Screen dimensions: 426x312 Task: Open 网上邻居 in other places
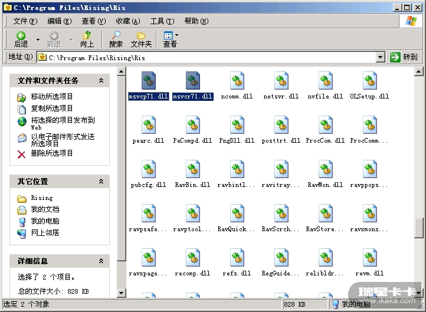(45, 233)
